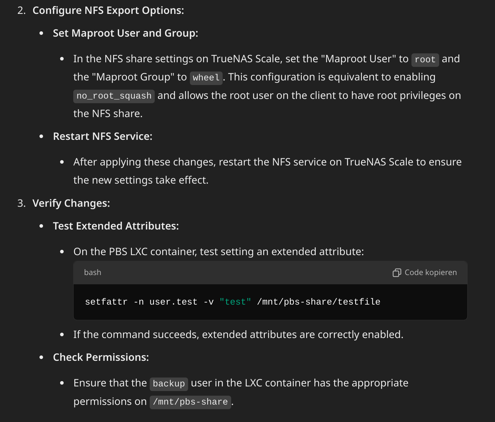
Task: Click the setfattr word in the code block
Action: tap(106, 302)
